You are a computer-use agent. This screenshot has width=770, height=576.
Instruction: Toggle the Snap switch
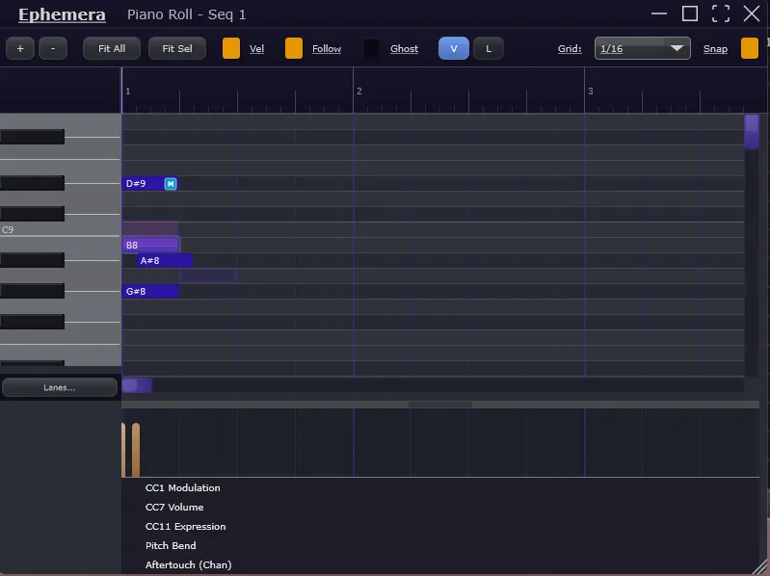(x=749, y=48)
